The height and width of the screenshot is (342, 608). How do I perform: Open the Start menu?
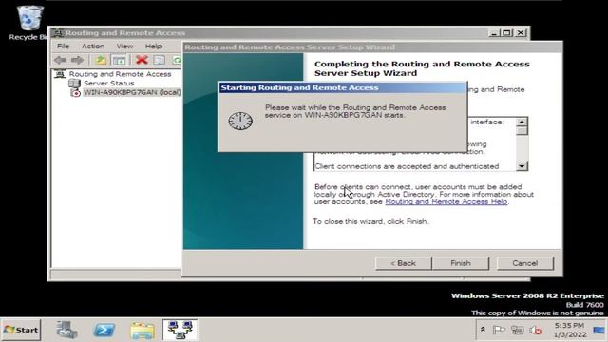(x=21, y=330)
